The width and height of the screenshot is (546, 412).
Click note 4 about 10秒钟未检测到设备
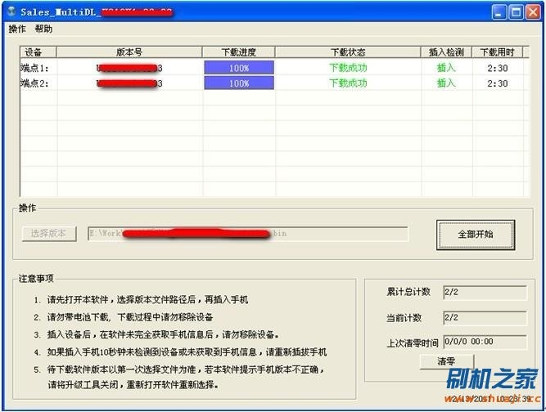coord(180,352)
